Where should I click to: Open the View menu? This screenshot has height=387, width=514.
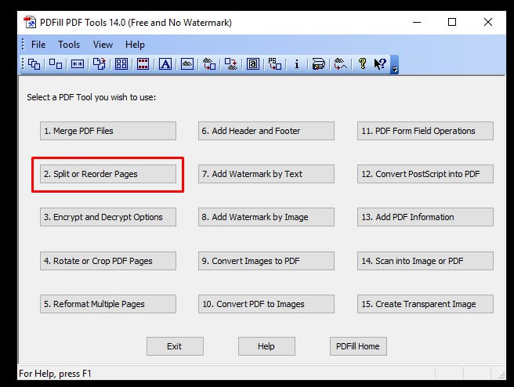tap(103, 45)
